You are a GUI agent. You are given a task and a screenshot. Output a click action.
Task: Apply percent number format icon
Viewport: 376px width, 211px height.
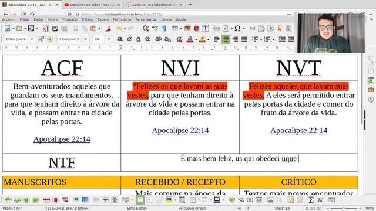241,199
